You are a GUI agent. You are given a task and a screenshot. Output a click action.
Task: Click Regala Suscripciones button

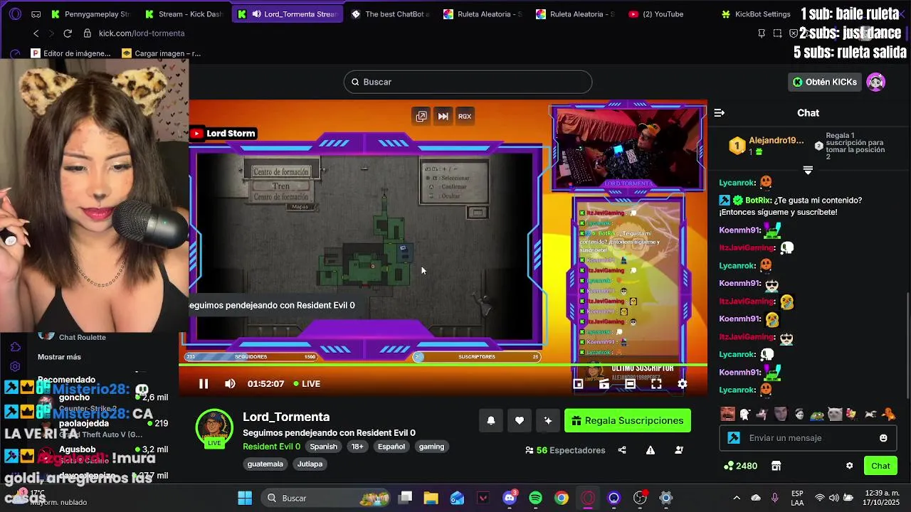[x=628, y=420]
